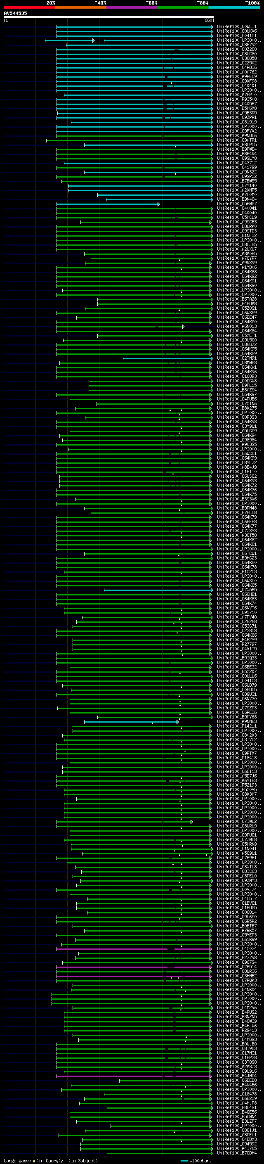Click the label UniRef100_Q2TM91
264x1164 pixels.
tap(236, 358)
